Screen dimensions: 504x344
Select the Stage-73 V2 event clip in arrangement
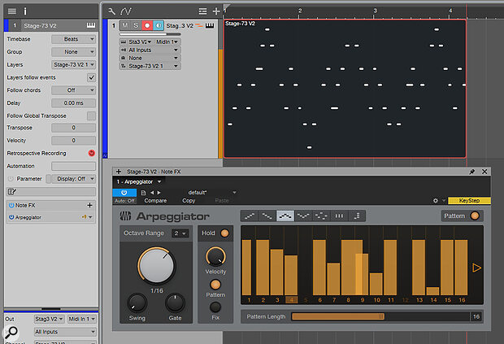pos(345,89)
